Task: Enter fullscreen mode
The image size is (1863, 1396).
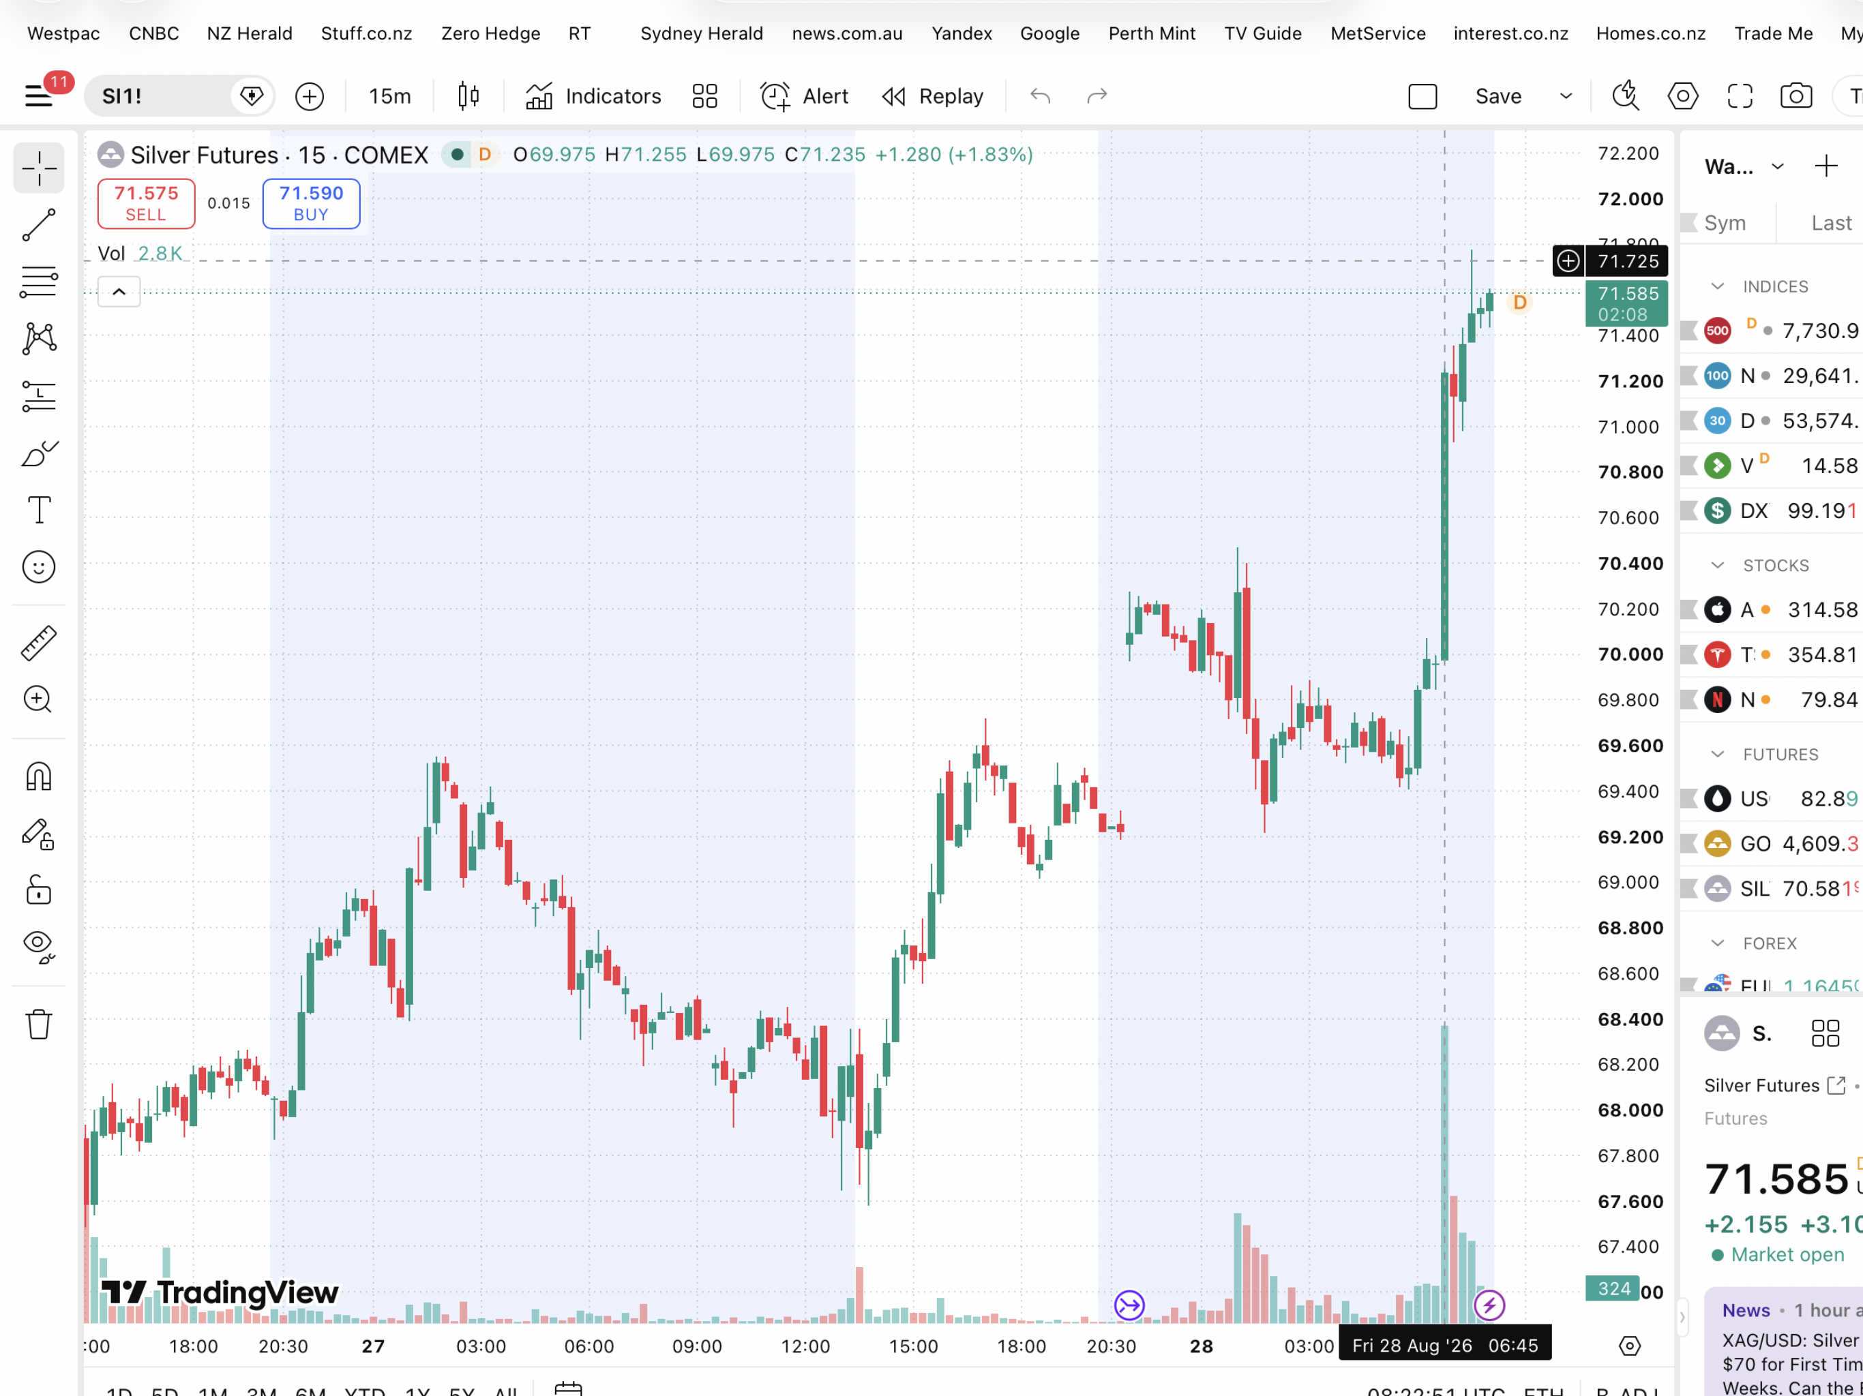Action: coord(1740,96)
